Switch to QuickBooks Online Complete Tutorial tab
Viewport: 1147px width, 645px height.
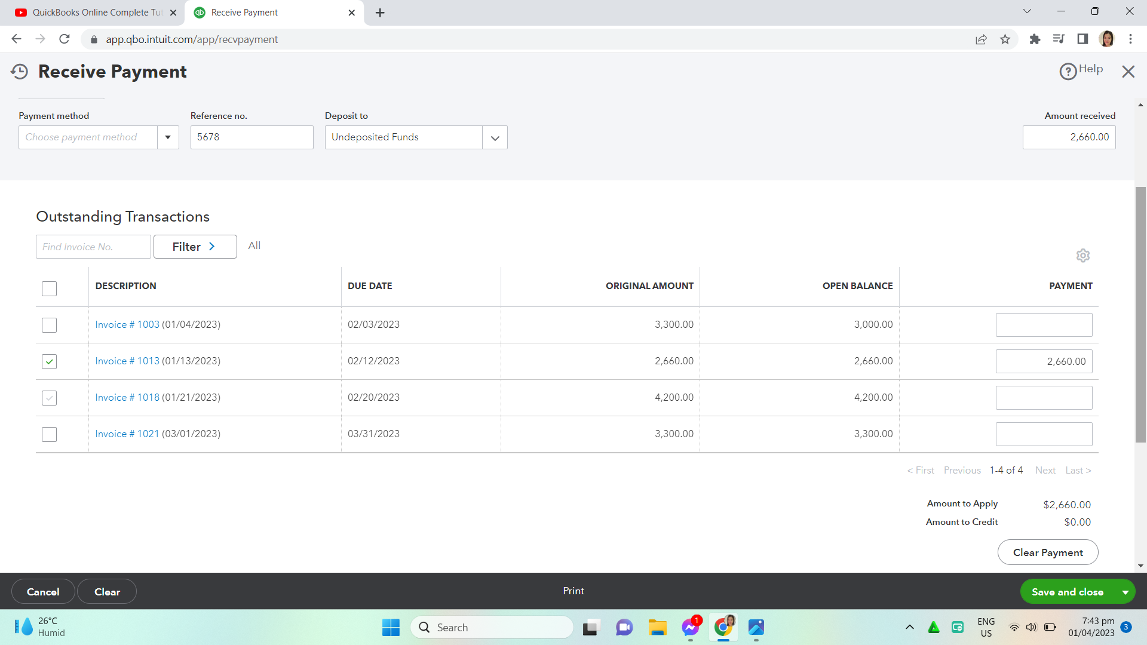click(x=96, y=13)
